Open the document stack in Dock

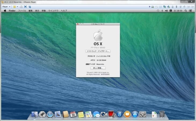154,115
